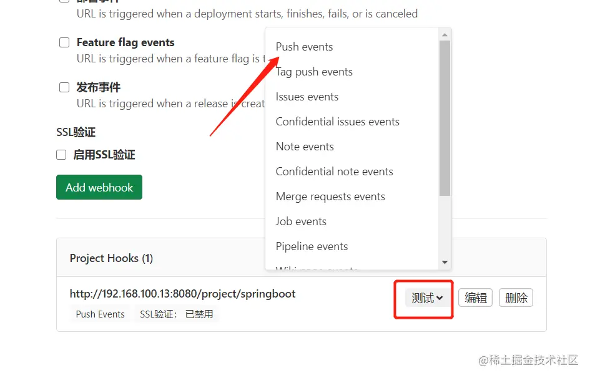Click the dropdown list scrollbar thumb
Viewport: 590px width, 378px height.
[x=445, y=119]
